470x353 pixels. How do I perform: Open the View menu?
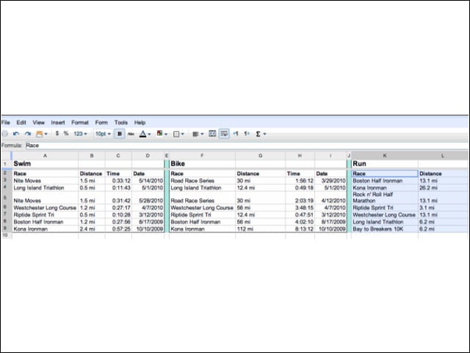(x=38, y=123)
